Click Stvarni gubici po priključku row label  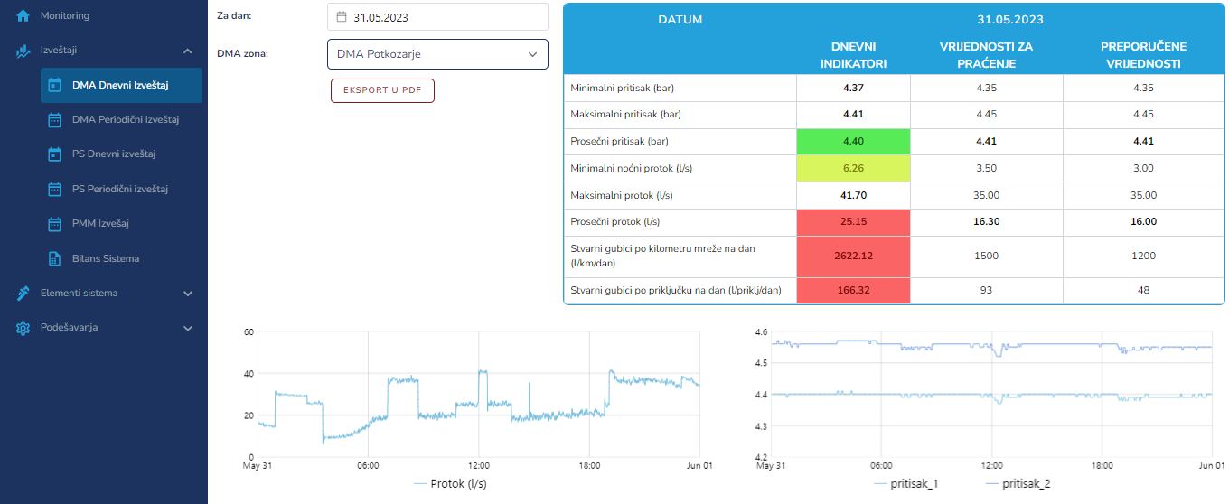(676, 291)
